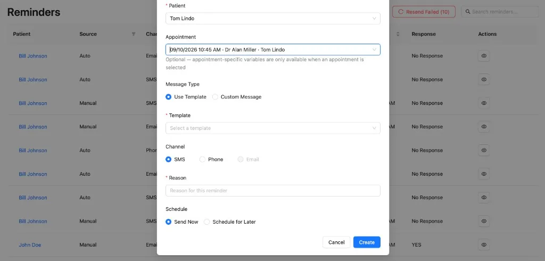Choose the Send Now schedule option

pyautogui.click(x=169, y=222)
